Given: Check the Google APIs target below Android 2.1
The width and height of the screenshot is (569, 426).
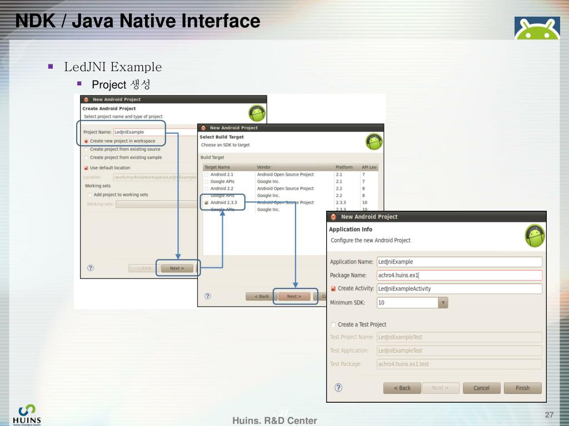Looking at the screenshot, I should (207, 181).
